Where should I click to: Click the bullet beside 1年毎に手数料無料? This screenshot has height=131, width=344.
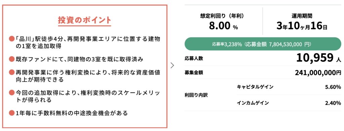[x=12, y=113]
